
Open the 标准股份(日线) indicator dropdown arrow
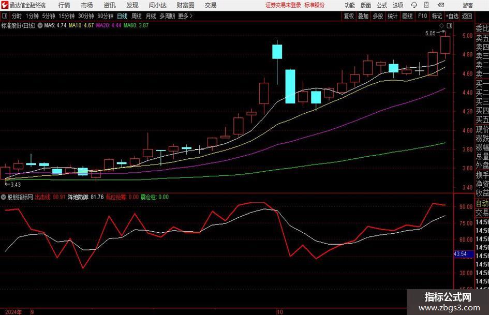click(40, 25)
